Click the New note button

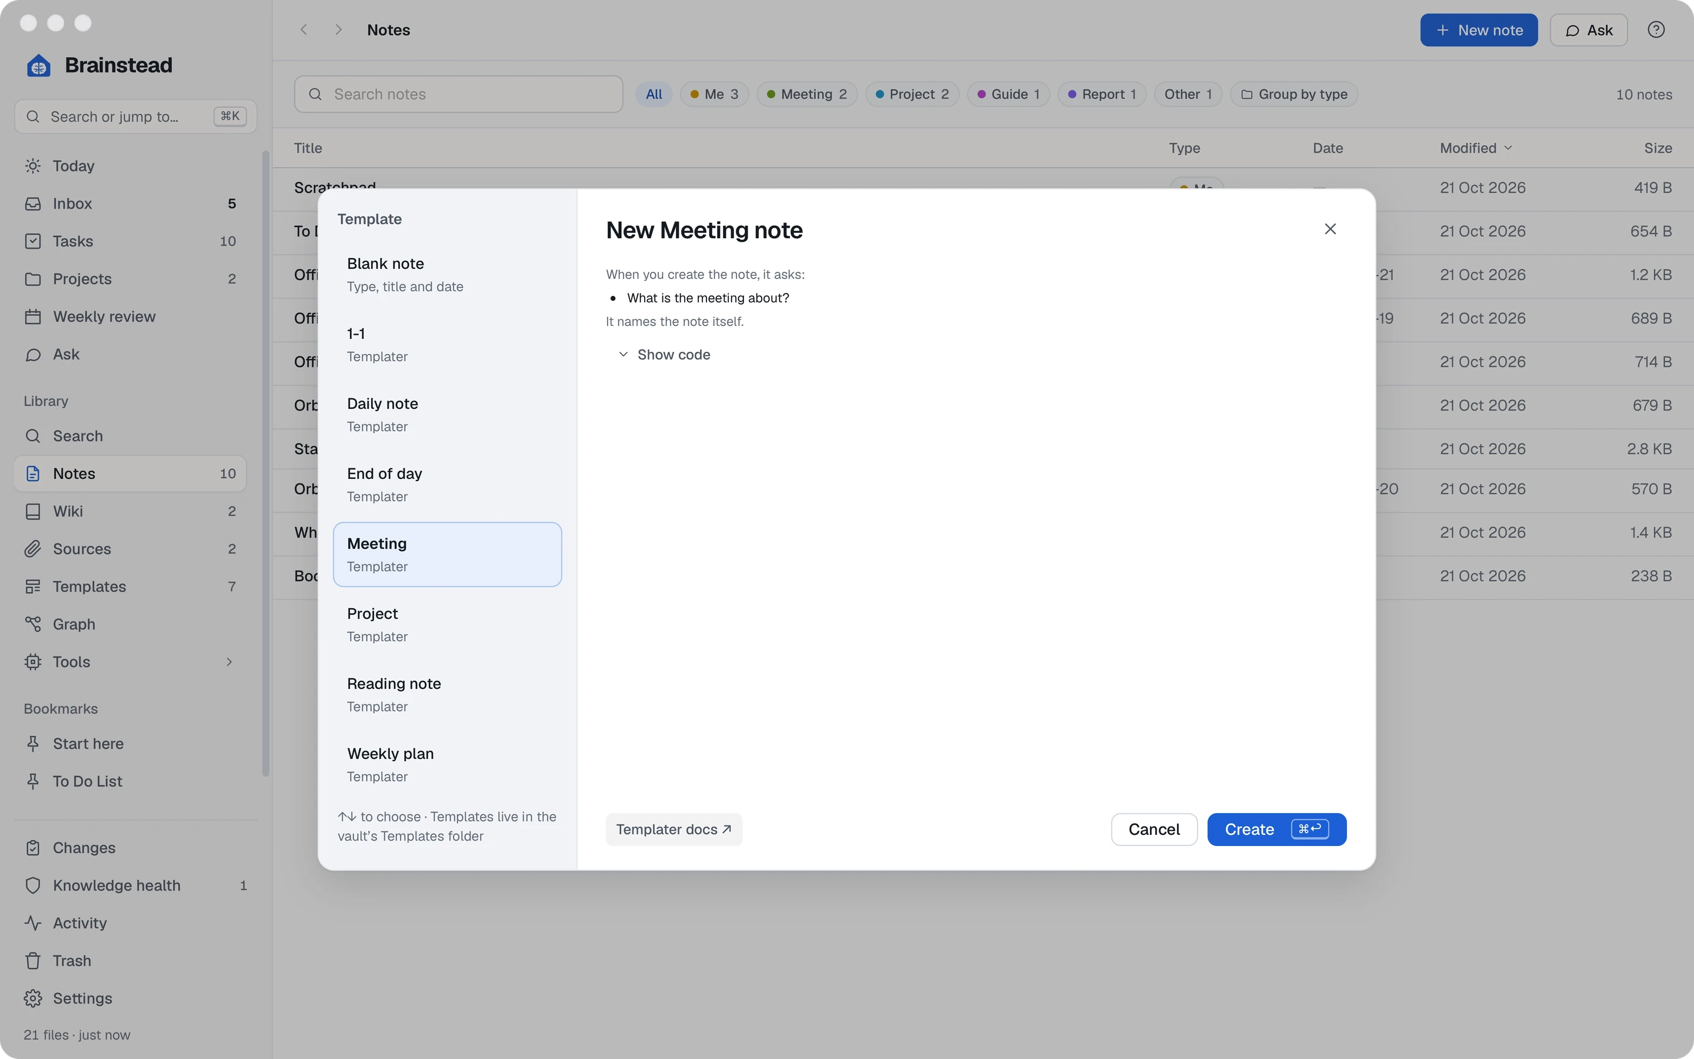tap(1478, 30)
